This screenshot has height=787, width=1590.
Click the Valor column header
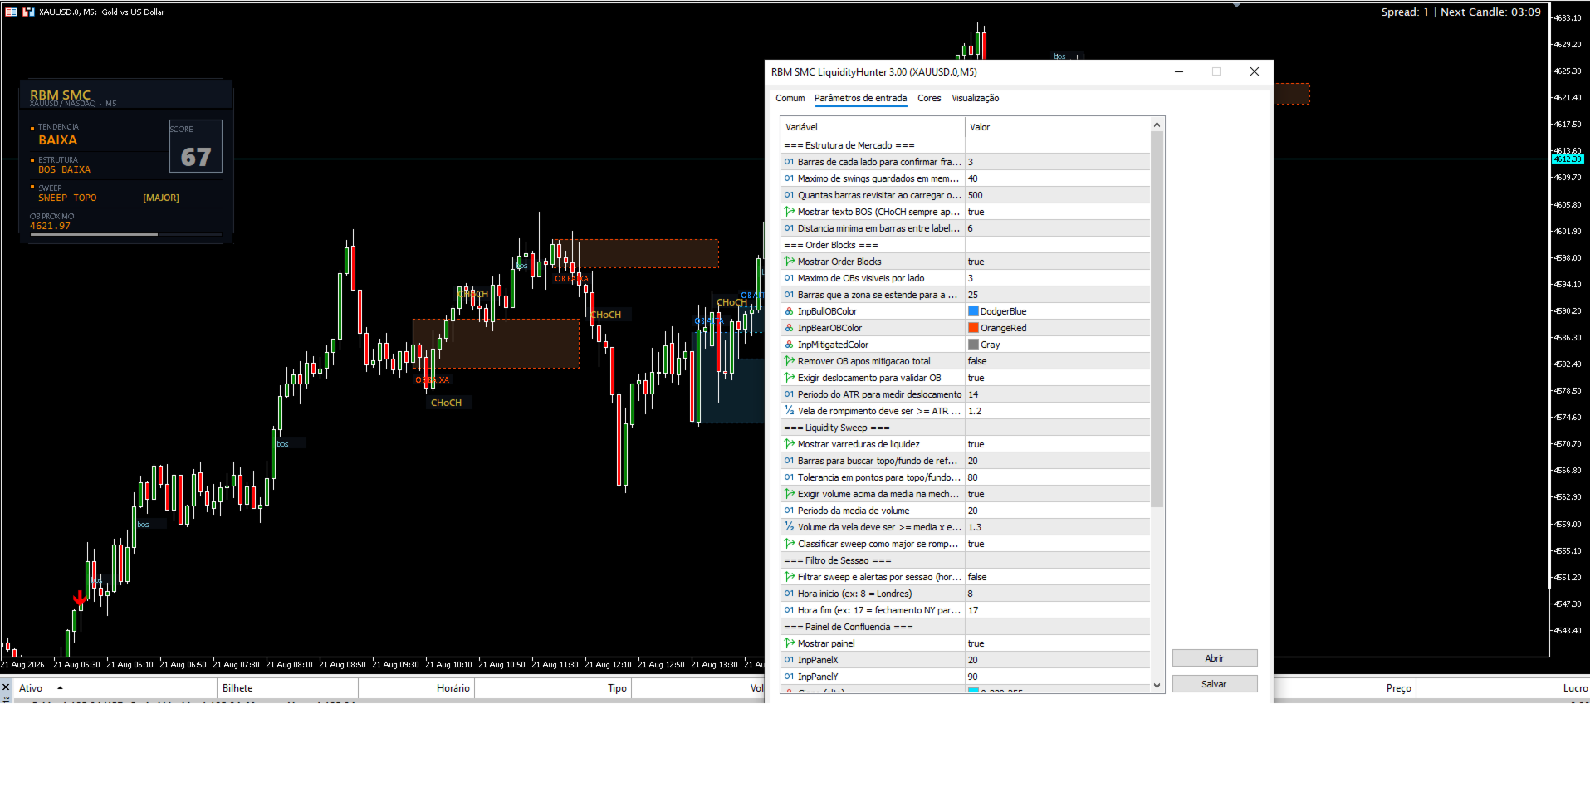point(1058,127)
